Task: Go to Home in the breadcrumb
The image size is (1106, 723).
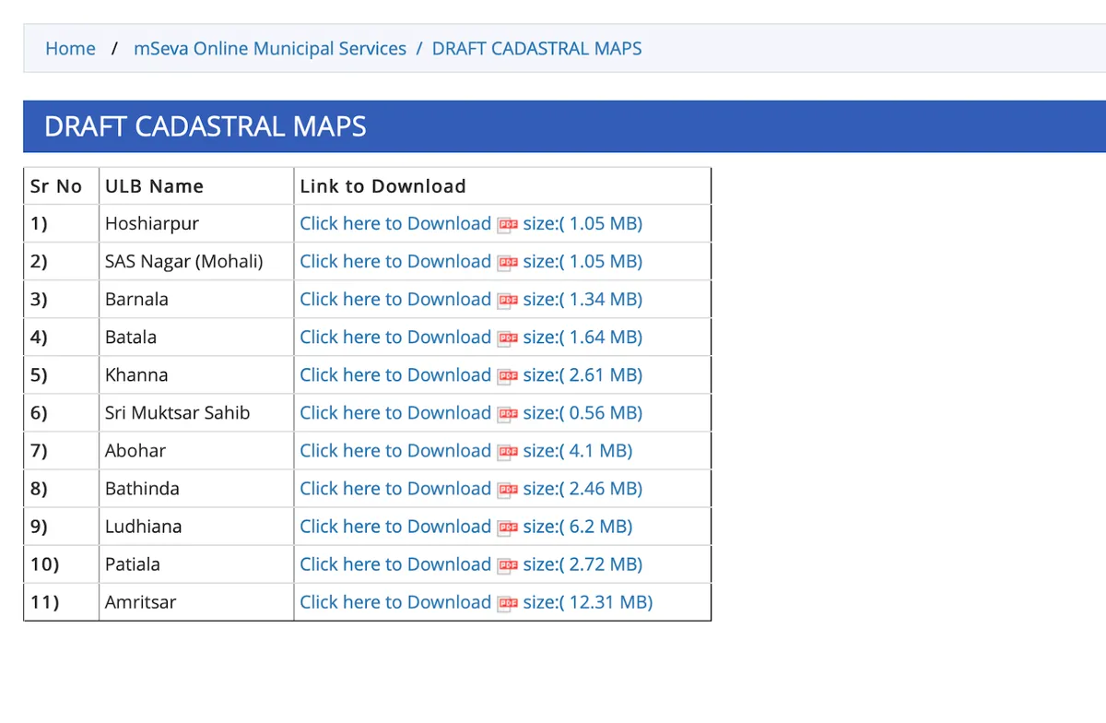Action: click(70, 49)
